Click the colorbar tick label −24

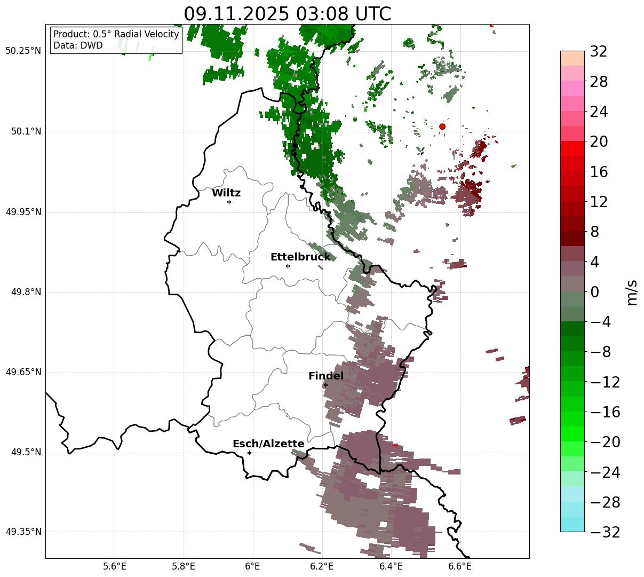tap(605, 472)
